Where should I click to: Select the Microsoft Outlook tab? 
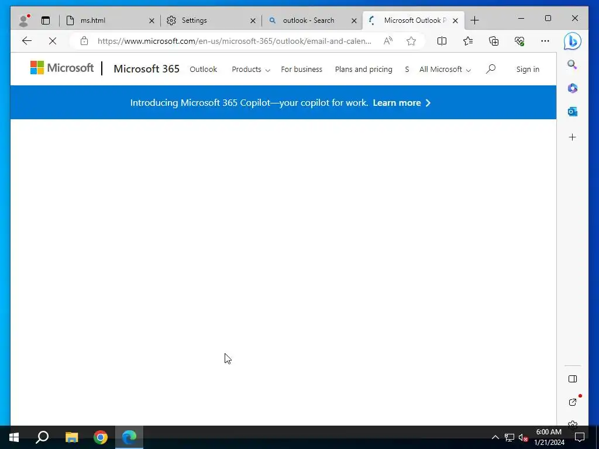coord(415,20)
